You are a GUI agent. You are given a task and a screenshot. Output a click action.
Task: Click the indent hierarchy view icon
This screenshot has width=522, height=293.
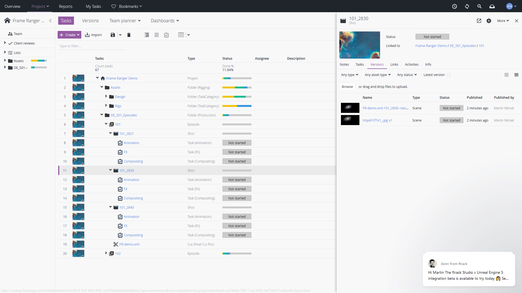click(x=147, y=35)
